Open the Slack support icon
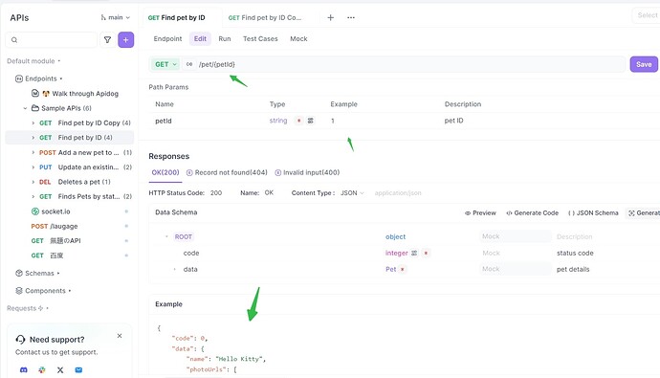660x378 pixels. 42,370
